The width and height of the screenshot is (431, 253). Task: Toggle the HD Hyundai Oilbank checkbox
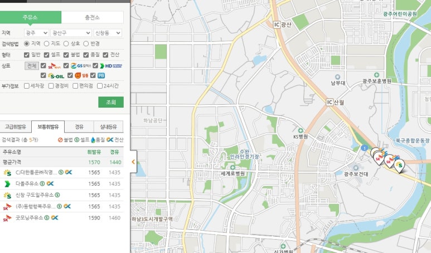coord(95,66)
